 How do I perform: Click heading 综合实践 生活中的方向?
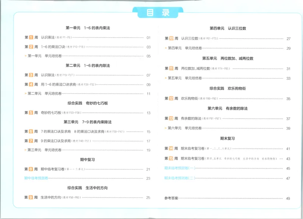coord(87,188)
